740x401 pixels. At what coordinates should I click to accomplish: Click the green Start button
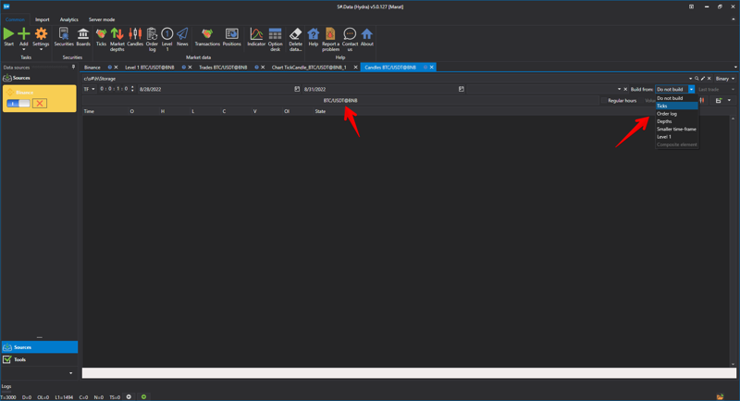pos(9,36)
